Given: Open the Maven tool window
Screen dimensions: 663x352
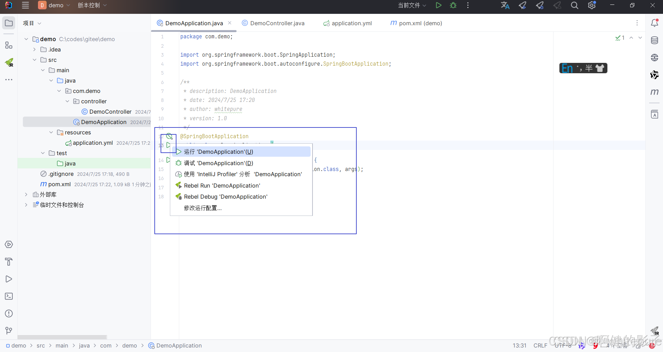Looking at the screenshot, I should pyautogui.click(x=655, y=92).
